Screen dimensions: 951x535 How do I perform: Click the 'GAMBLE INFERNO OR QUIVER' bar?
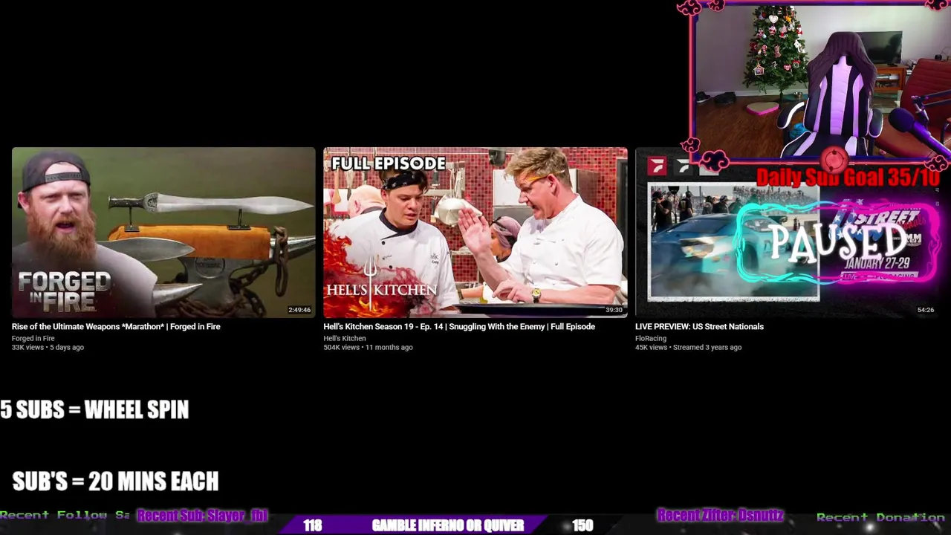tap(448, 525)
